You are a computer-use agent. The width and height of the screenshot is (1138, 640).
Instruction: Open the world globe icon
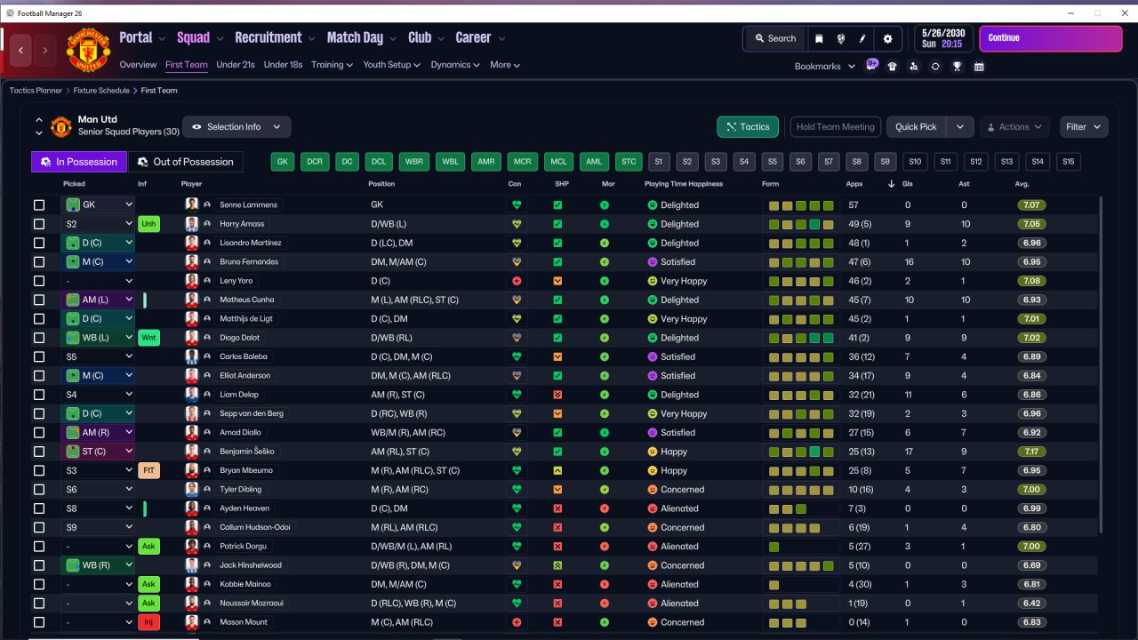click(841, 39)
